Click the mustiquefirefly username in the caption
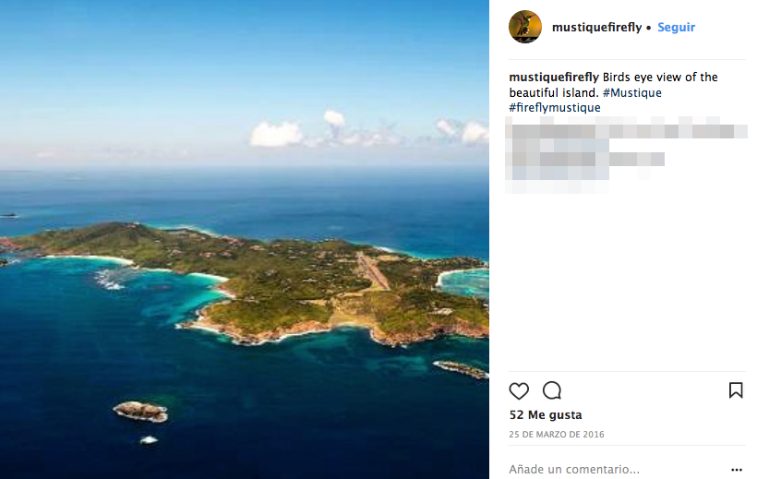757x479 pixels. point(554,78)
